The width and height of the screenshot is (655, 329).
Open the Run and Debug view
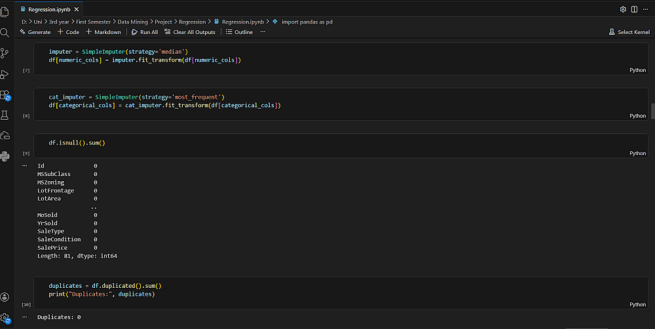5,74
